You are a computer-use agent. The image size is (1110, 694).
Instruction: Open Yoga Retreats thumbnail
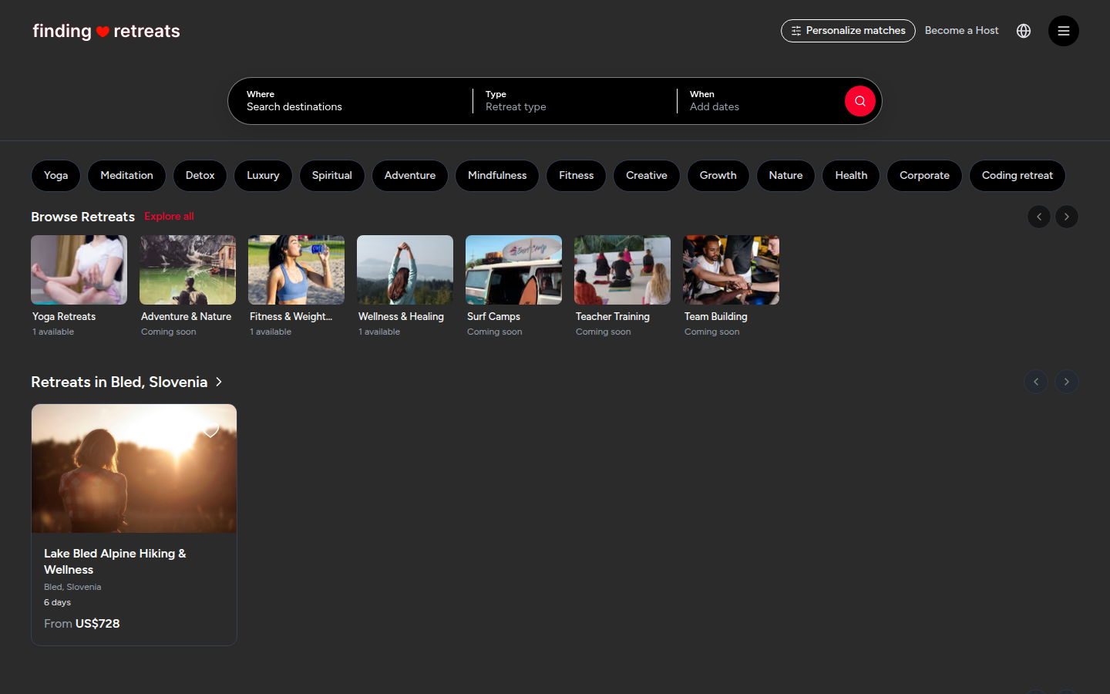[x=79, y=270]
